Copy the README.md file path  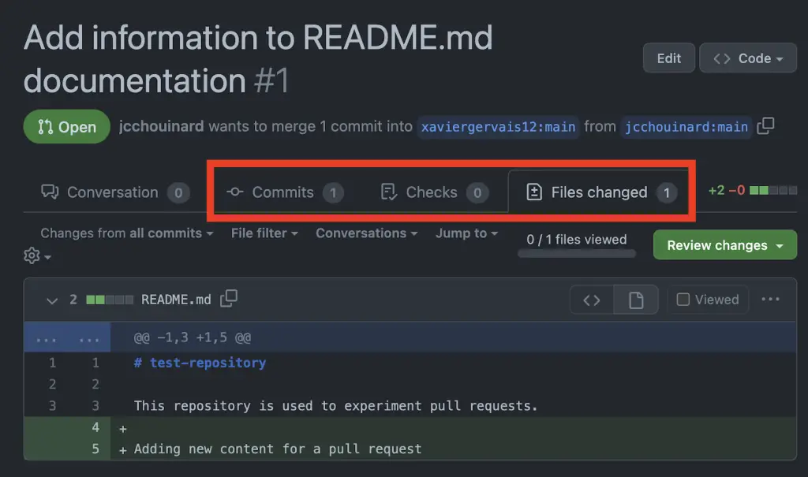[229, 298]
